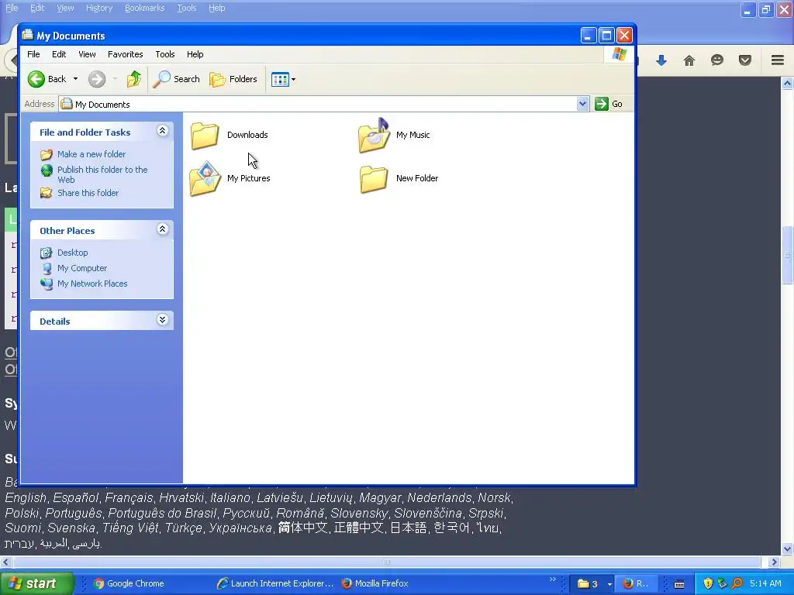Click the Firefox downloads arrow icon

pyautogui.click(x=661, y=60)
